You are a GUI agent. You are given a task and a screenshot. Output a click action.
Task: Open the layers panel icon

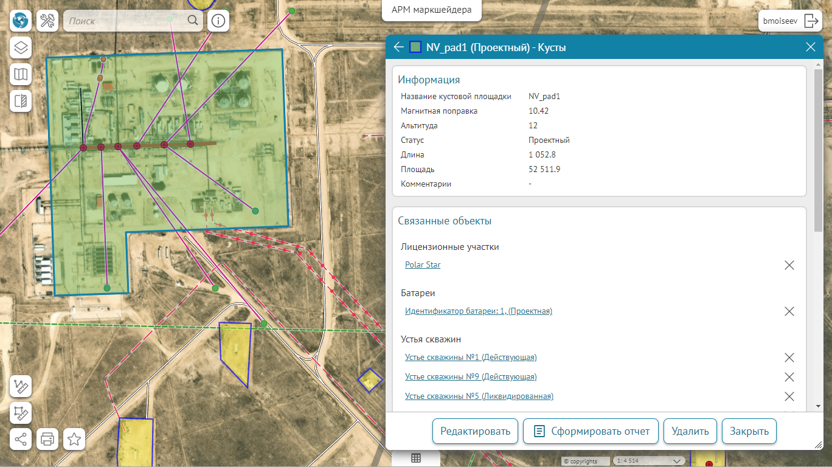21,47
